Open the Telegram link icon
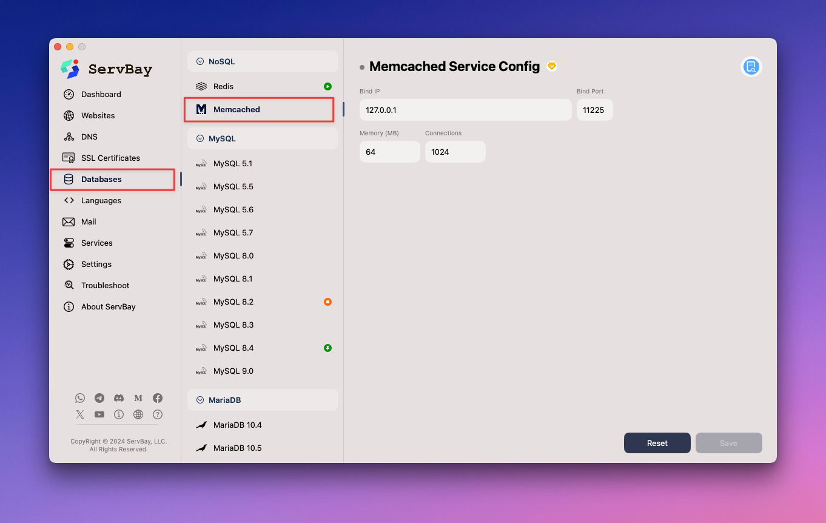The height and width of the screenshot is (523, 826). tap(99, 398)
